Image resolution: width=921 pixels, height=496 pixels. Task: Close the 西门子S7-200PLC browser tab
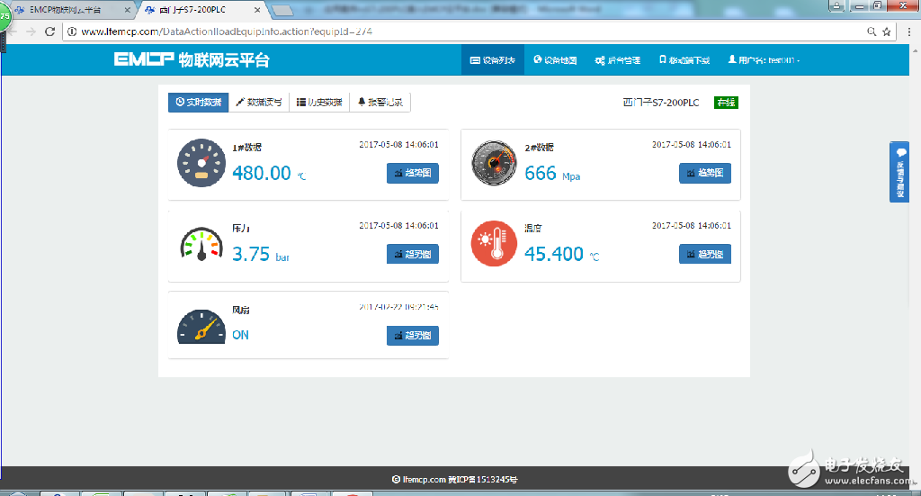coord(257,10)
